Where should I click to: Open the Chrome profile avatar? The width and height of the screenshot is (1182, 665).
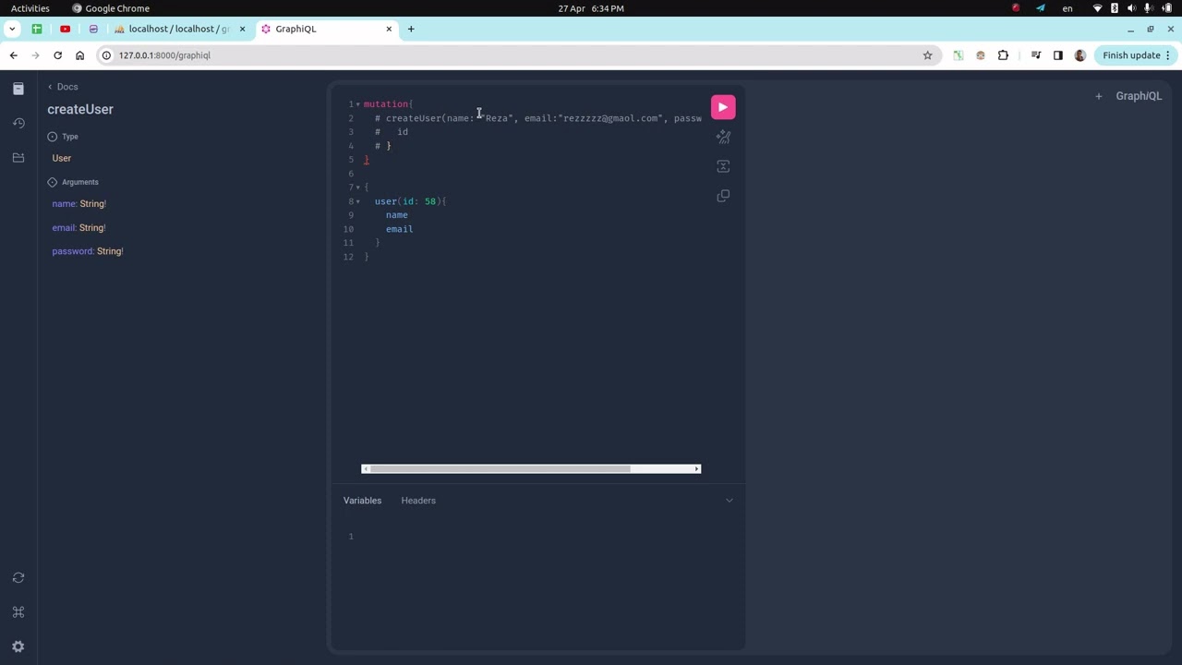coord(1079,55)
